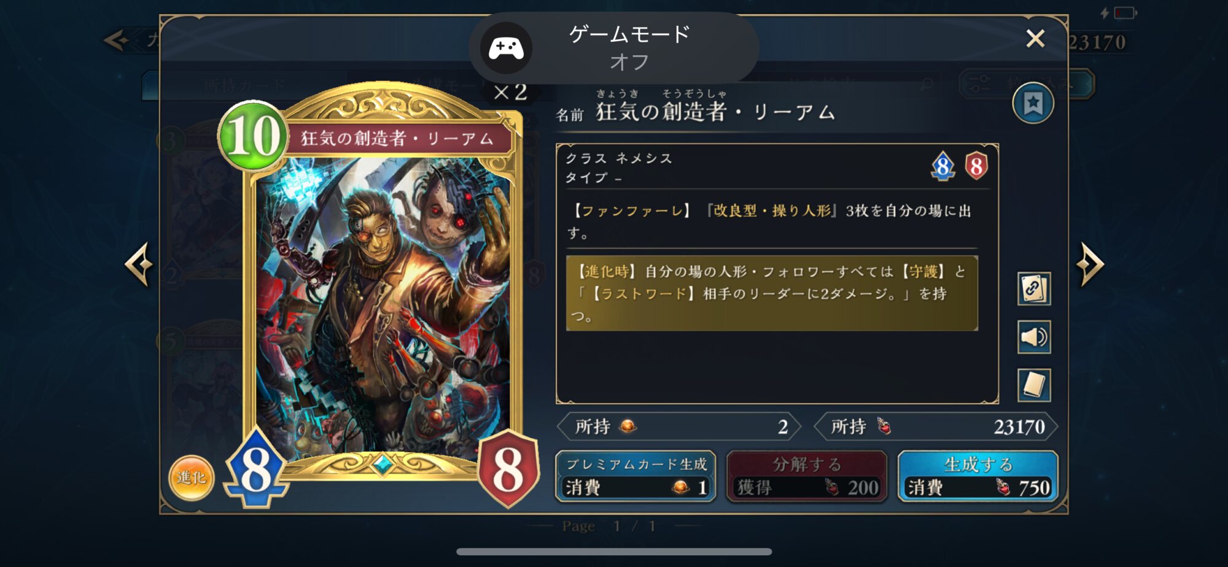Click the 所持 premium orb counter
This screenshot has width=1228, height=567.
[679, 426]
